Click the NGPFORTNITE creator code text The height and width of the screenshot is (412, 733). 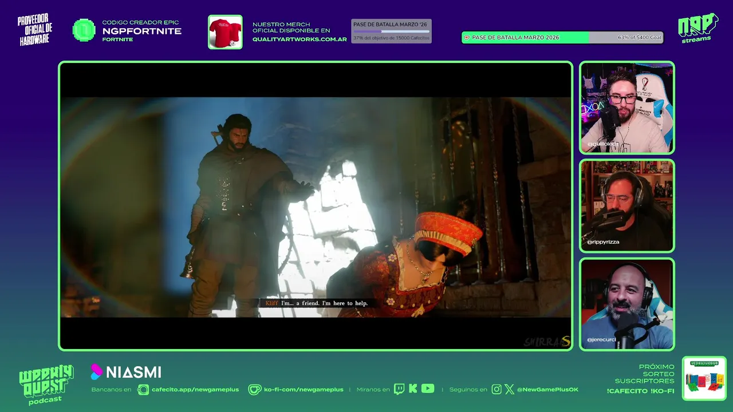pos(142,31)
